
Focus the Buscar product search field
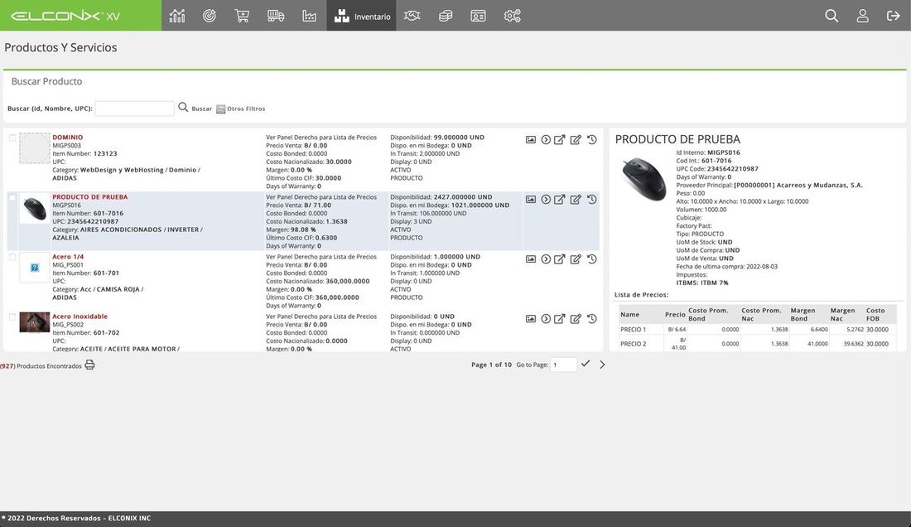tap(134, 108)
